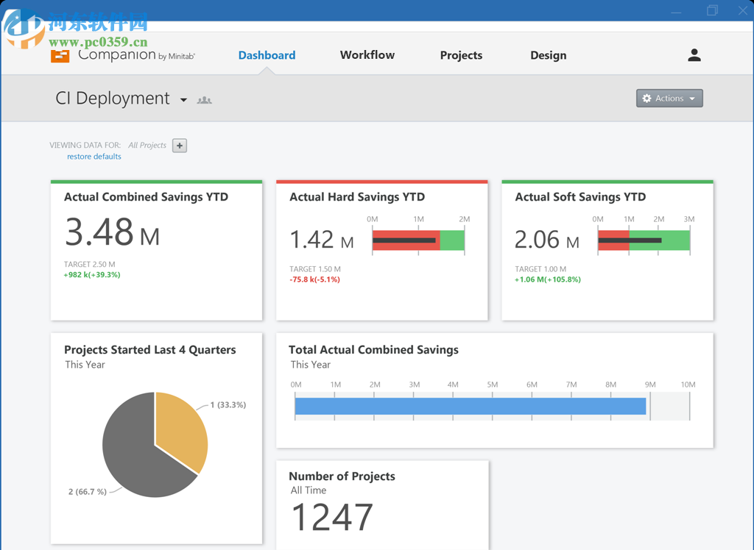
Task: Click the All Projects filter selector
Action: pos(147,145)
